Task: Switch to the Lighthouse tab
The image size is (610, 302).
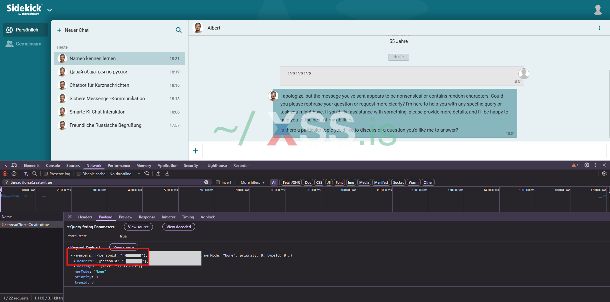Action: click(x=217, y=166)
